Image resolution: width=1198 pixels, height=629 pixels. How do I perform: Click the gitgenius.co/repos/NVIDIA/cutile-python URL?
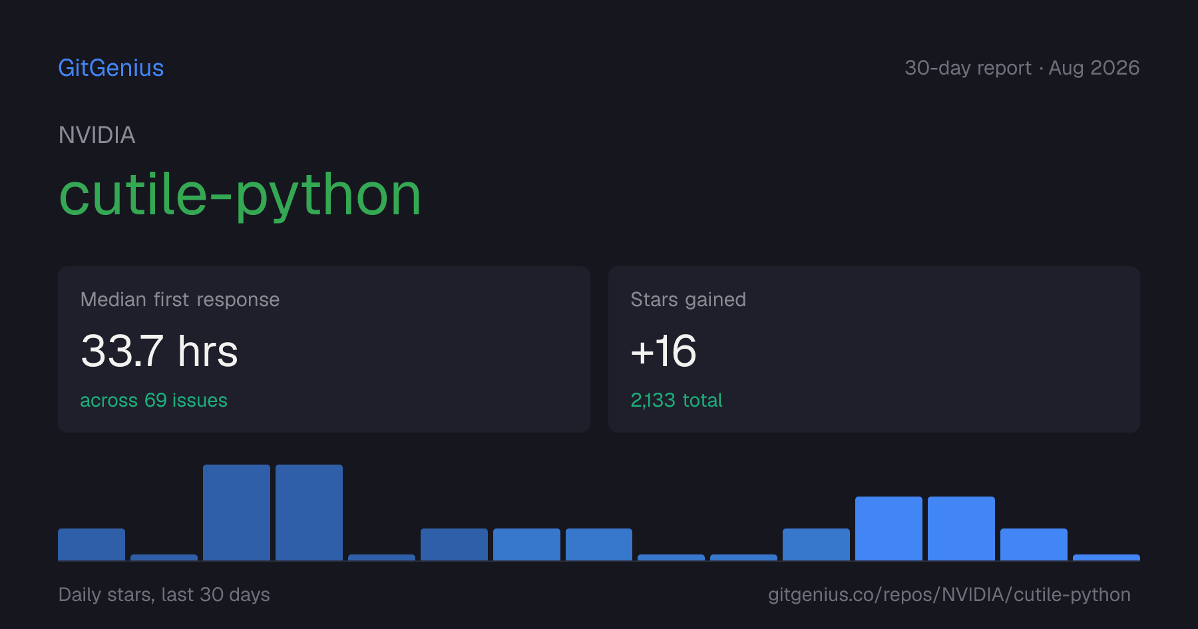(949, 594)
